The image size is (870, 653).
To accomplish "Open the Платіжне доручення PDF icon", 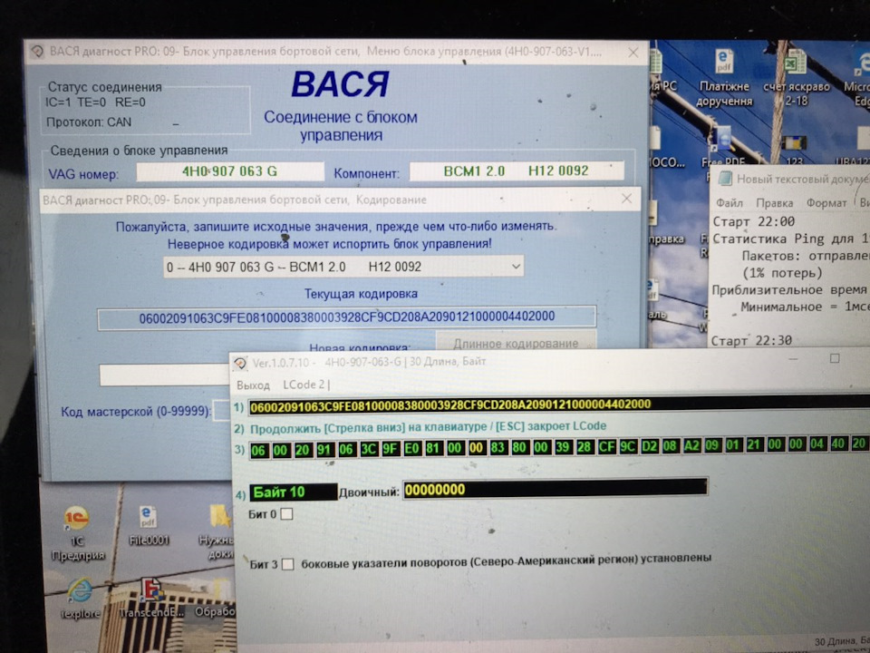I will coord(724,78).
